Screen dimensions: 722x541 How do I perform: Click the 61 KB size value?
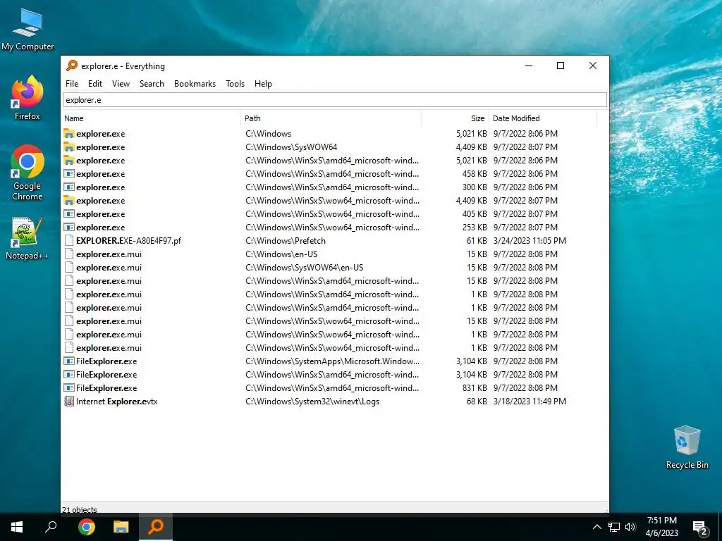pos(477,241)
